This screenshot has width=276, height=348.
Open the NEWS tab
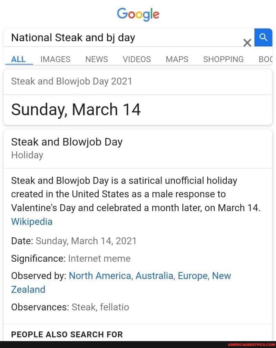[97, 59]
